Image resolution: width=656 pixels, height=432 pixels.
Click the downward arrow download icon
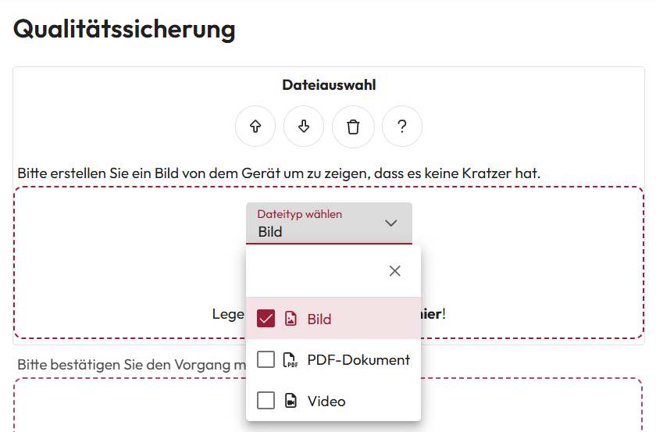pyautogui.click(x=304, y=127)
